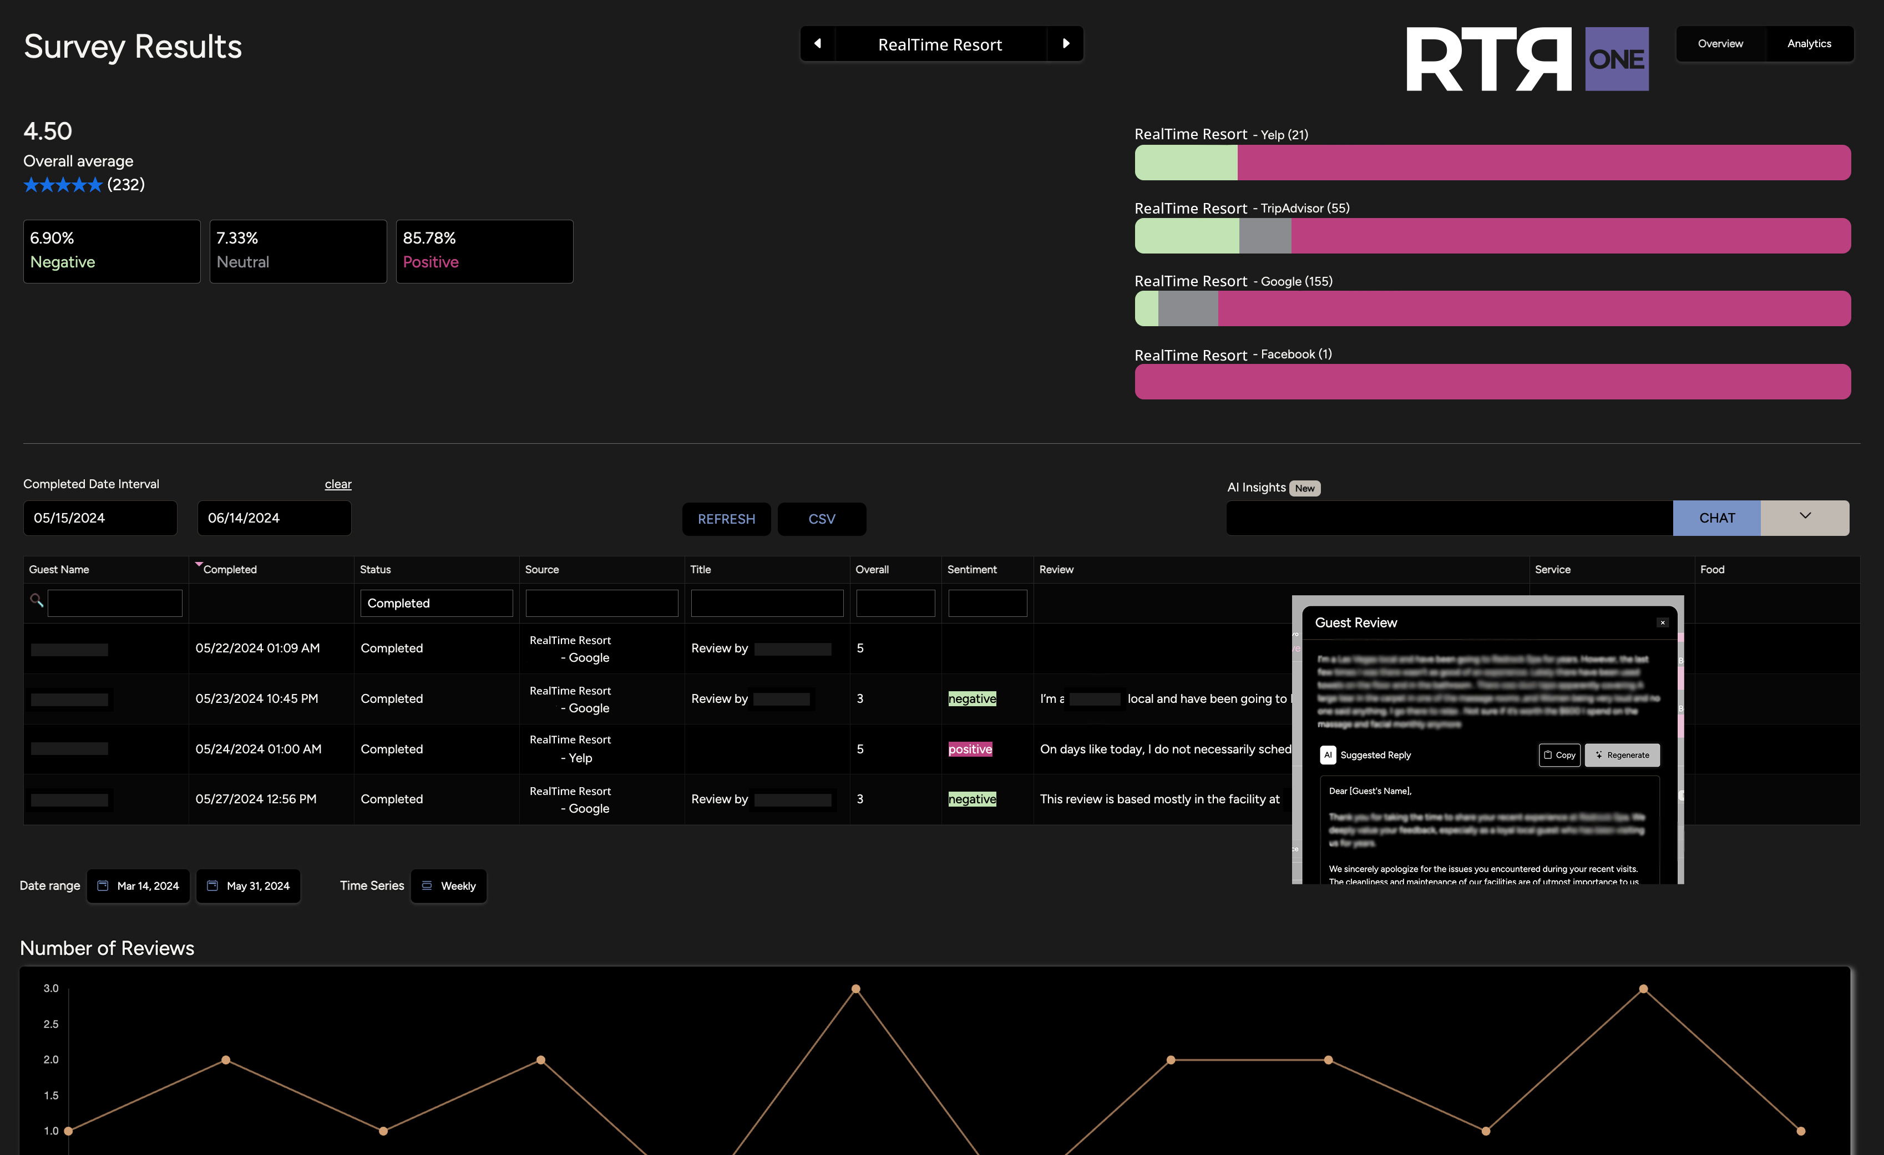The image size is (1884, 1155).
Task: Select the gray neutral segment of the TripAdvisor bar
Action: [x=1265, y=235]
